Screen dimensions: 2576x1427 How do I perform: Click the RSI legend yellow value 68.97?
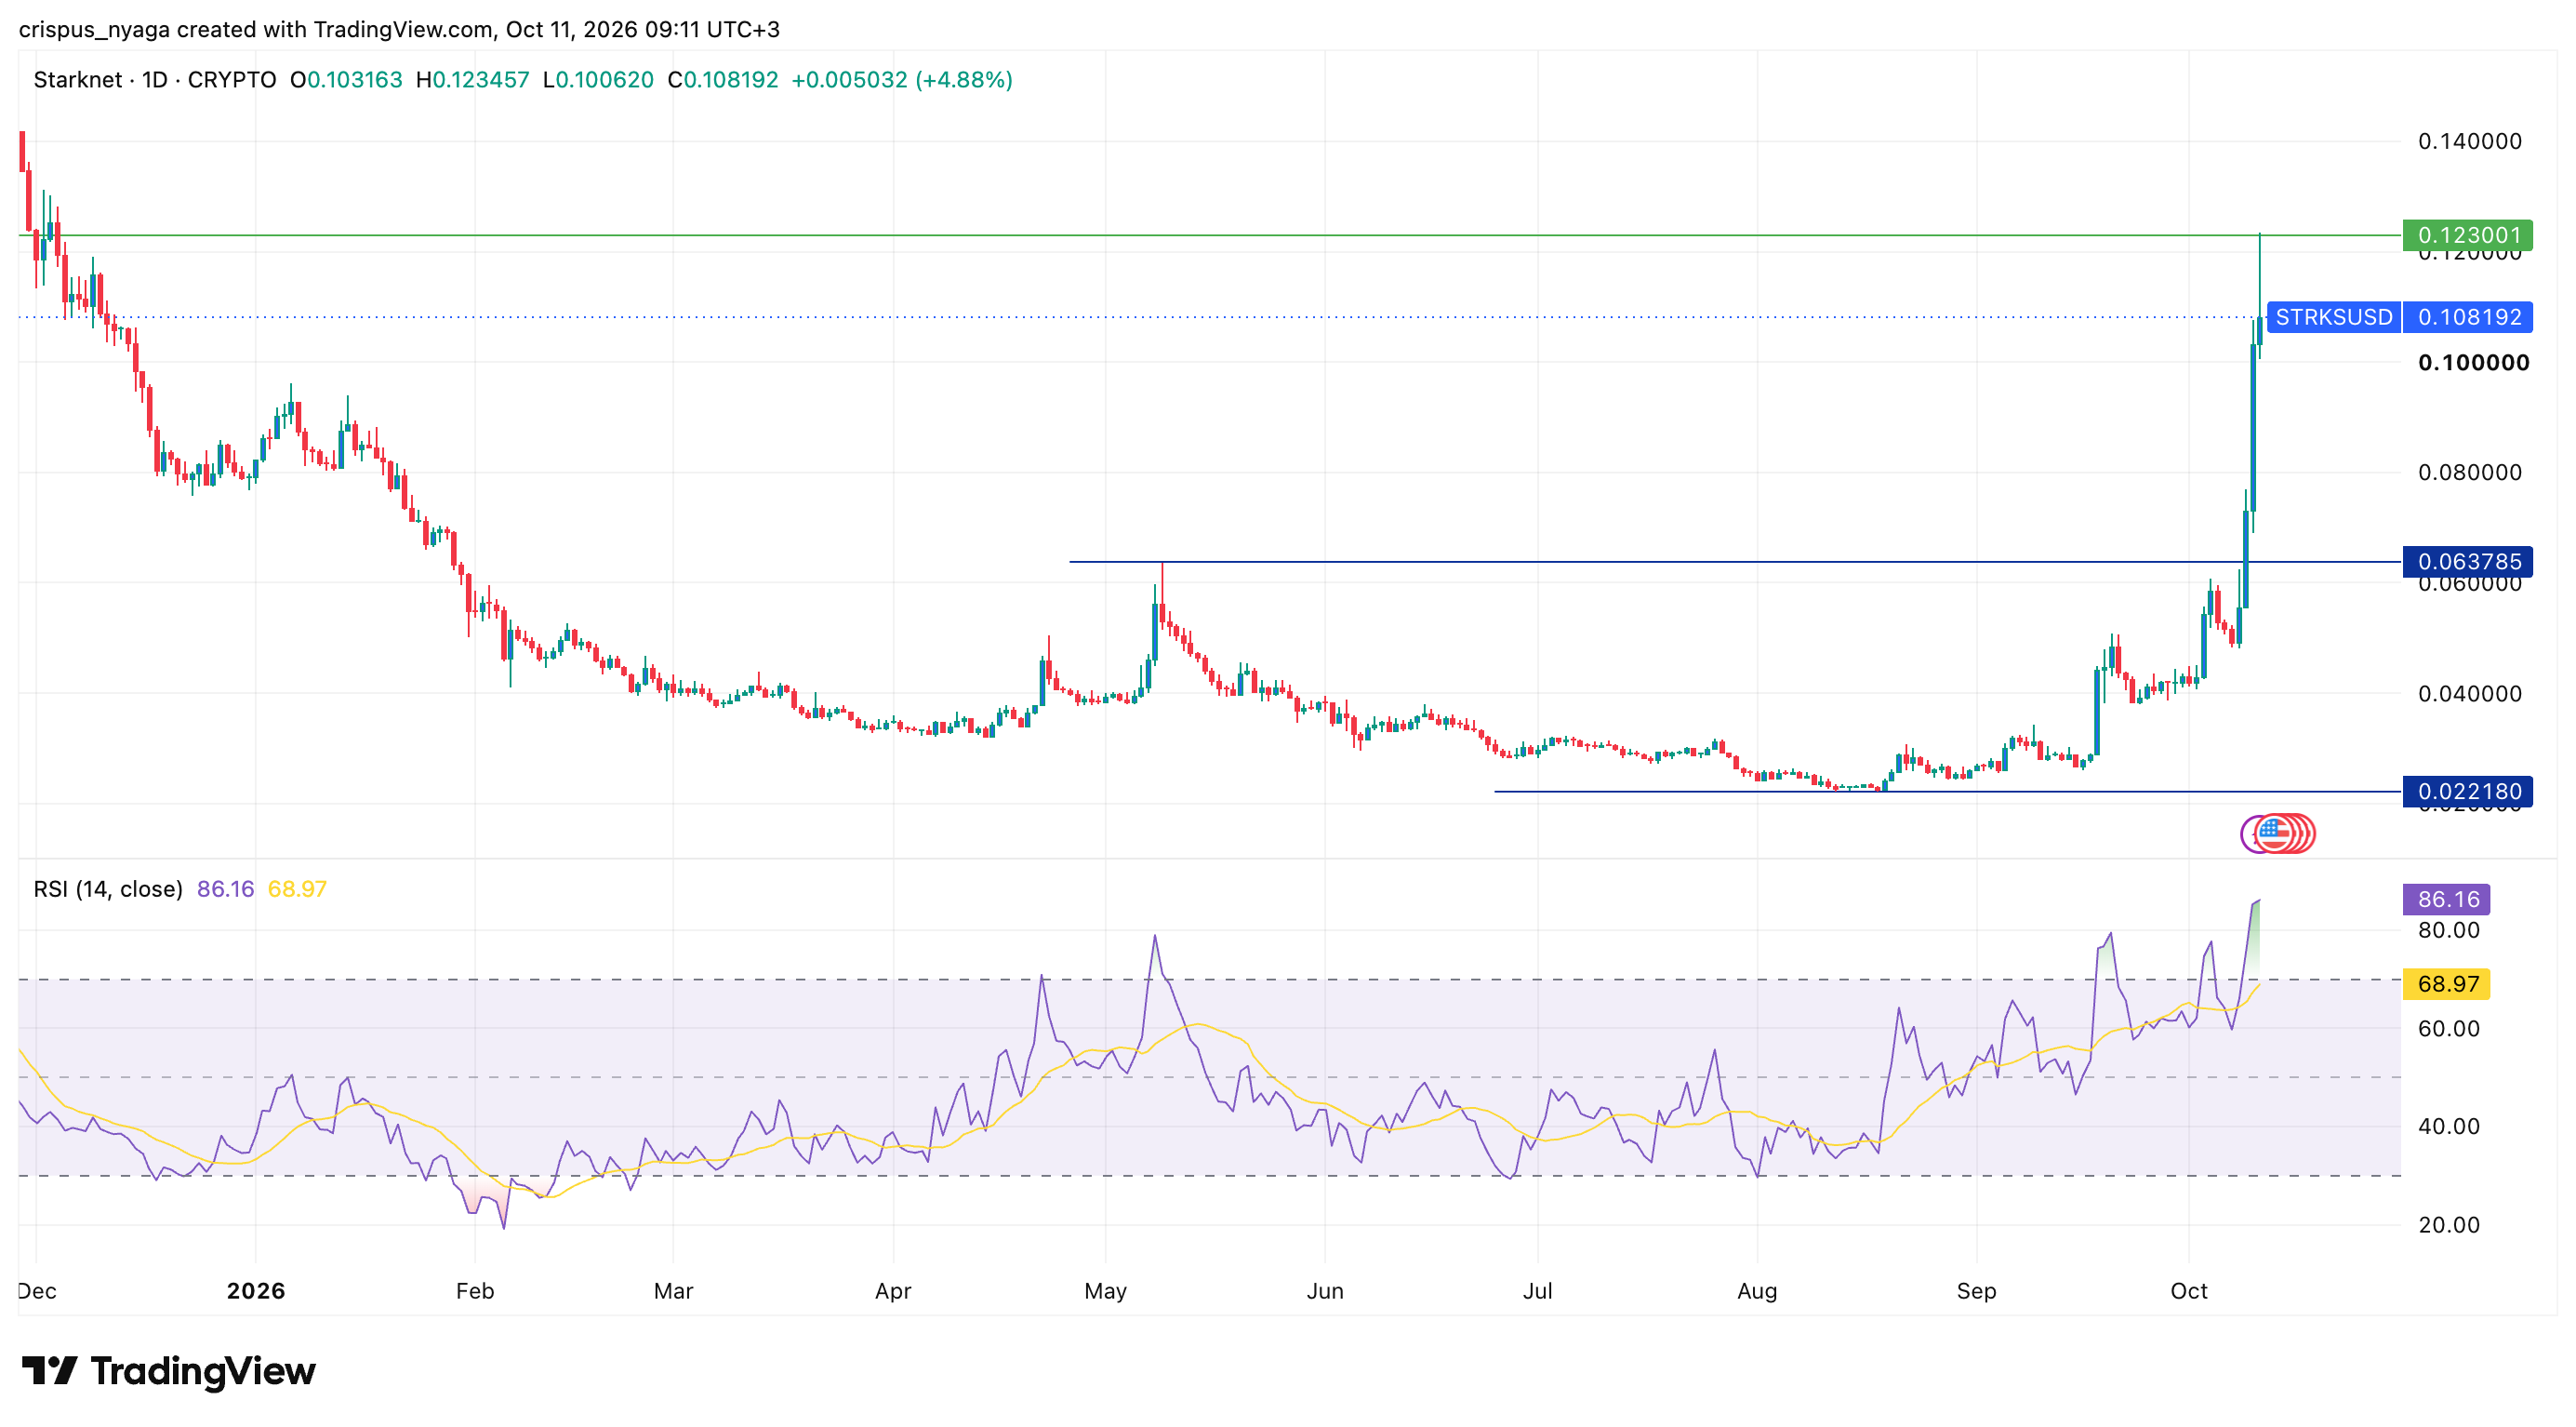pyautogui.click(x=297, y=889)
